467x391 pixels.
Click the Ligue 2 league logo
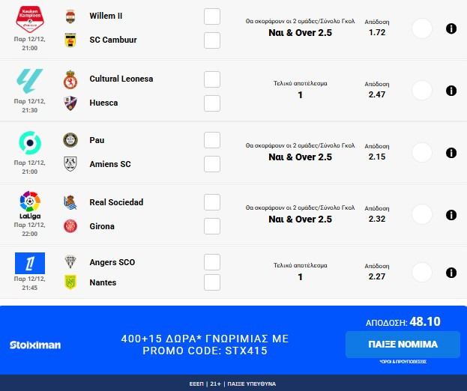pyautogui.click(x=30, y=143)
